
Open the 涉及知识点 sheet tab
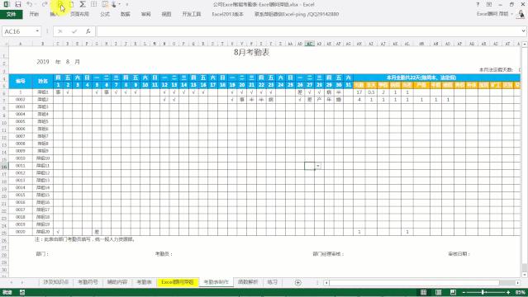pos(56,282)
